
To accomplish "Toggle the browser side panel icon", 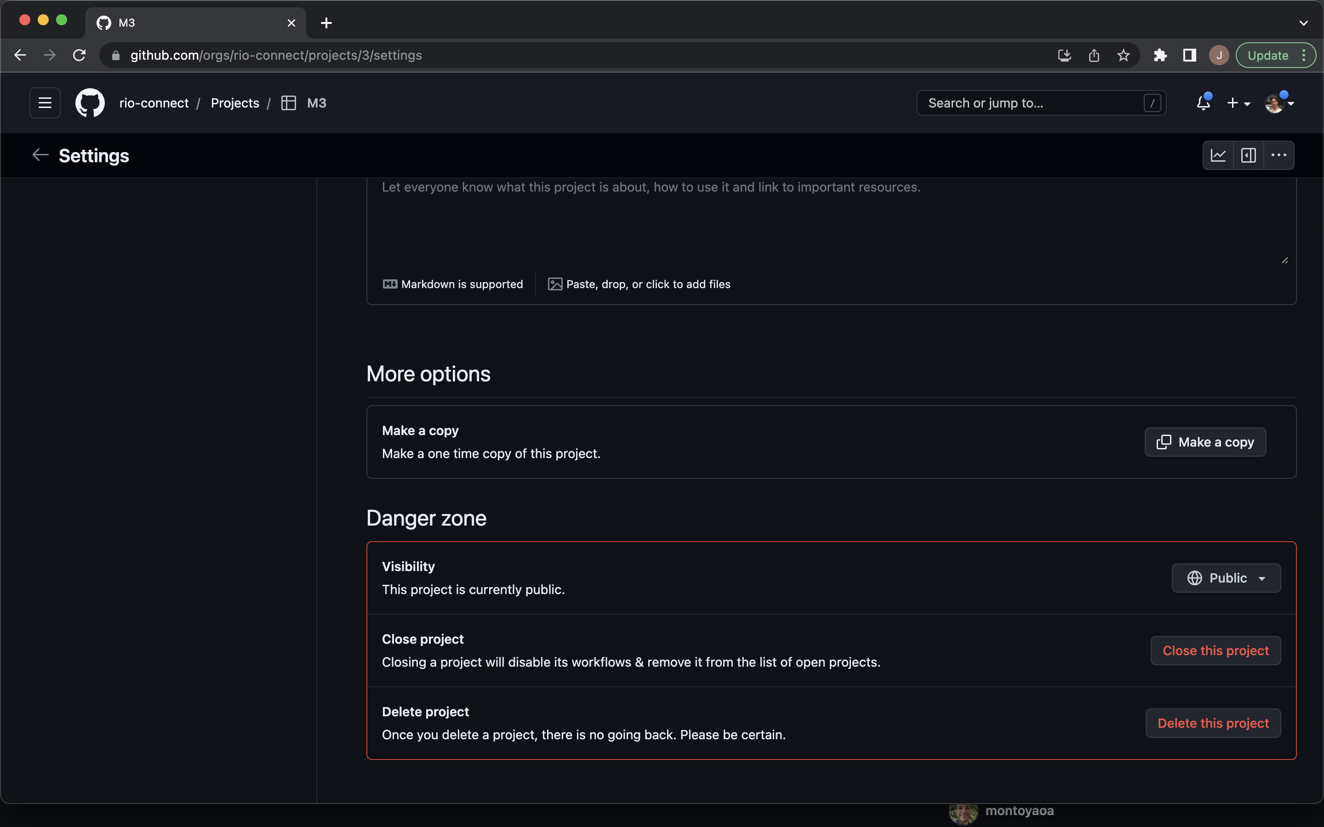I will click(x=1189, y=55).
